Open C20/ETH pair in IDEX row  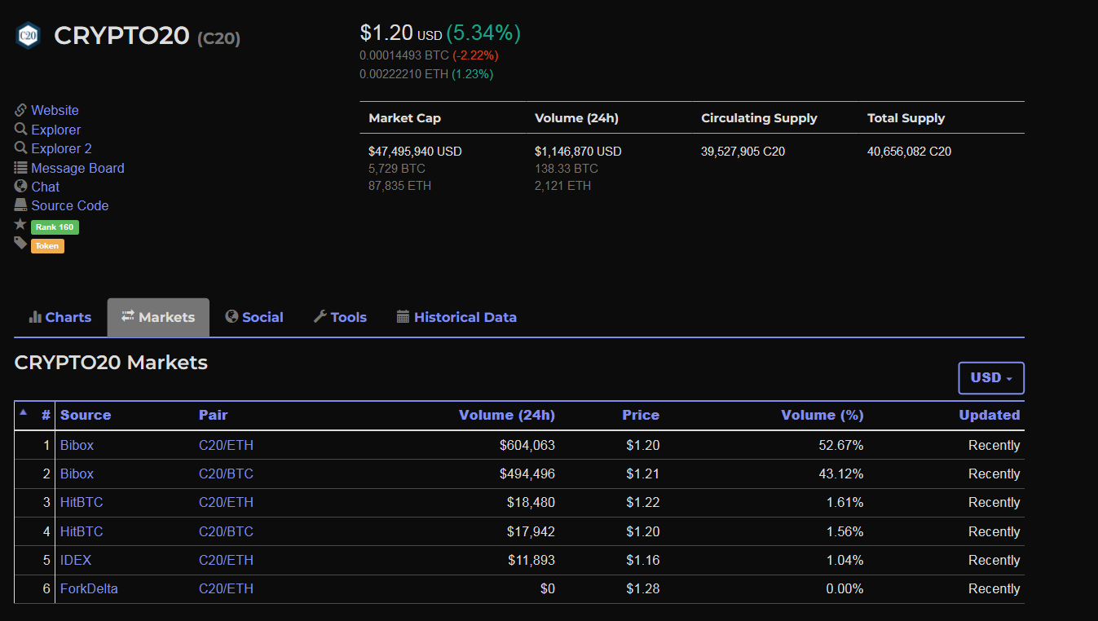coord(226,560)
